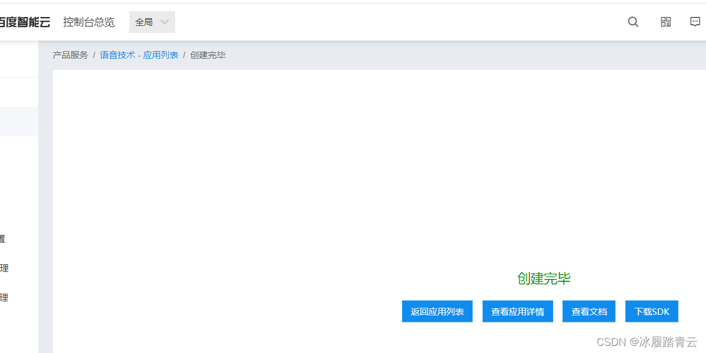Viewport: 706px width, 353px height.
Task: Select the sidebar item ending in 置
Action: click(x=4, y=238)
